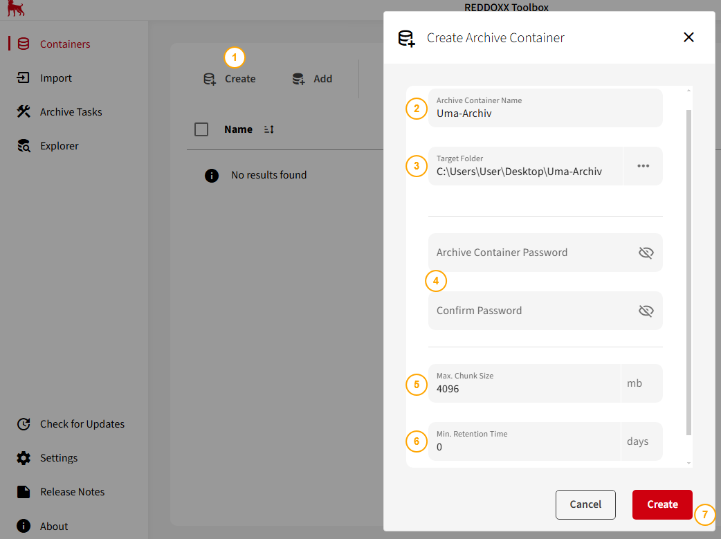721x539 pixels.
Task: Click the Archive Tasks tools icon
Action: (x=24, y=112)
